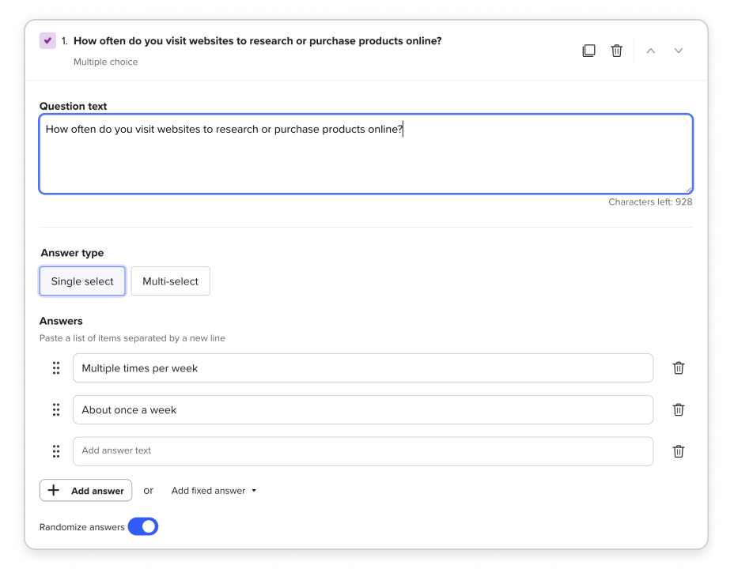Click the "Add answer text" empty field

click(x=362, y=451)
